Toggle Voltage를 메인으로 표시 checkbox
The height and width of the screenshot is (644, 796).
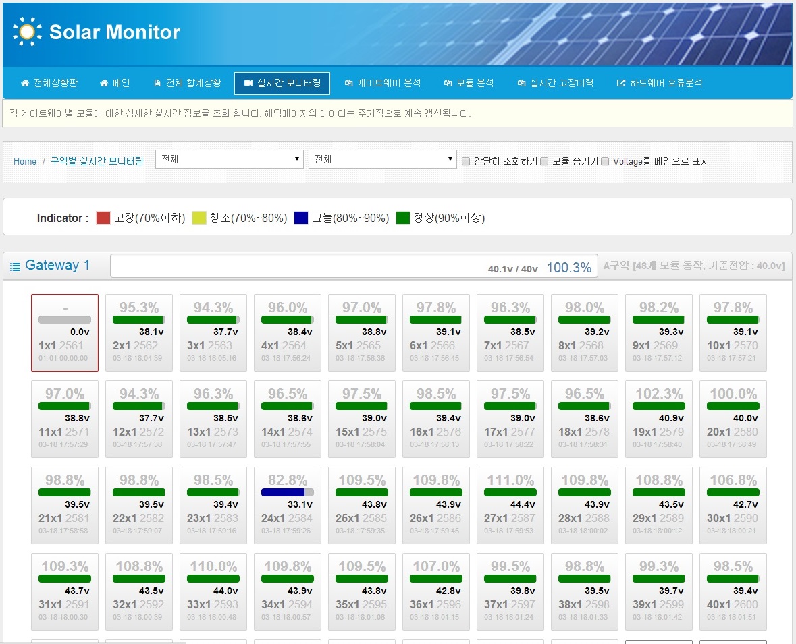click(605, 161)
